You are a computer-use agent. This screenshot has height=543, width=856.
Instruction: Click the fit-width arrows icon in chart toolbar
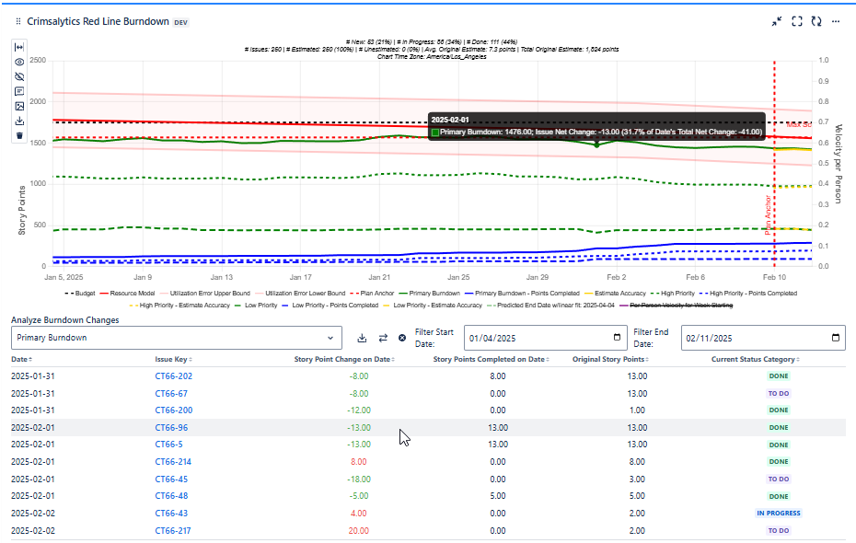coord(19,47)
